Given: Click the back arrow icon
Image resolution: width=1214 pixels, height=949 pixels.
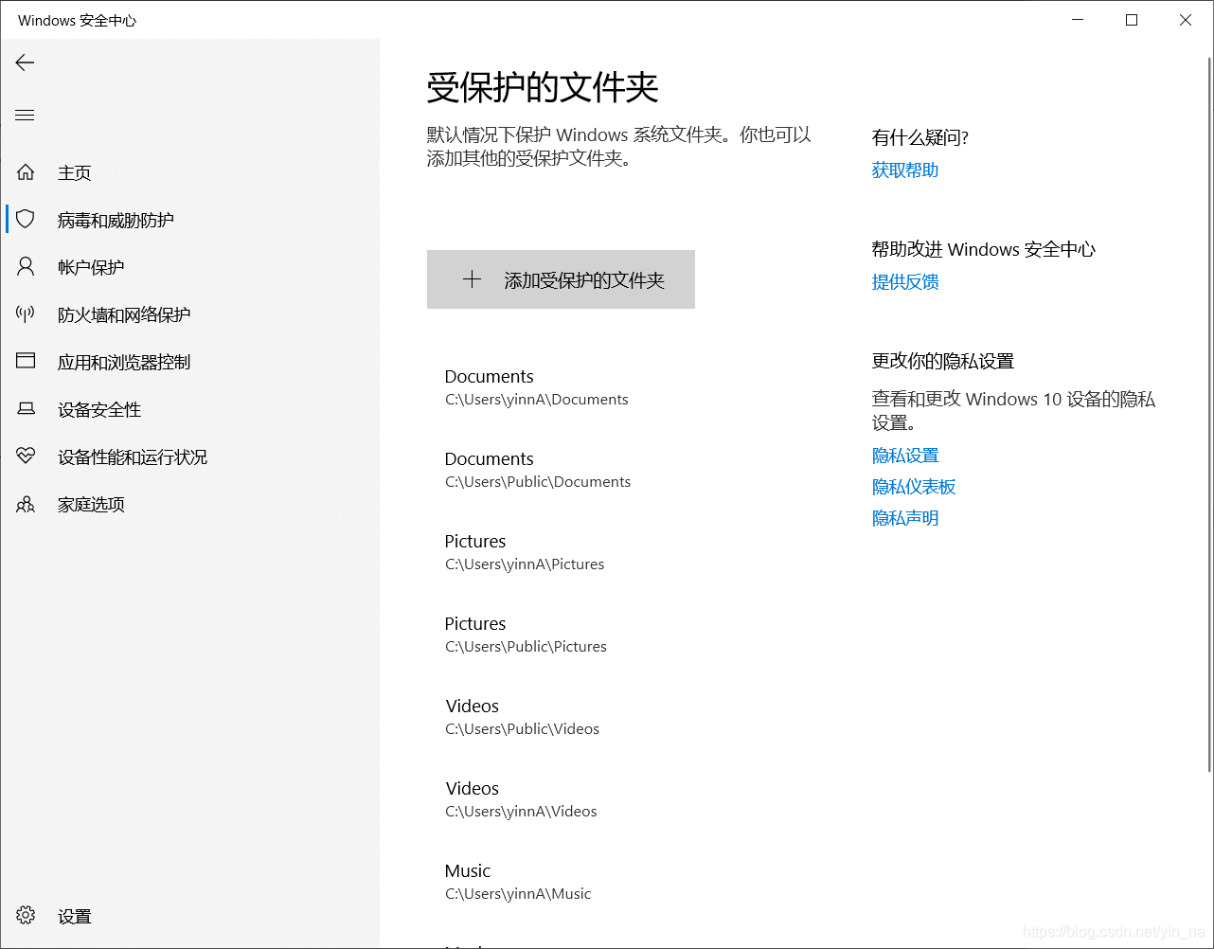Looking at the screenshot, I should 26,63.
